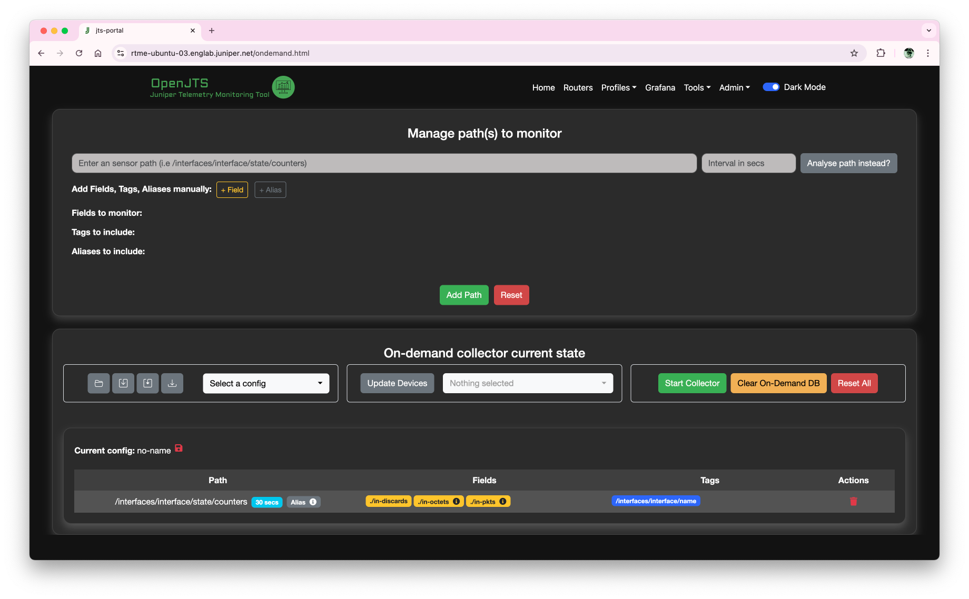Image resolution: width=969 pixels, height=599 pixels.
Task: Expand the Nothing selected devices dropdown
Action: (x=528, y=383)
